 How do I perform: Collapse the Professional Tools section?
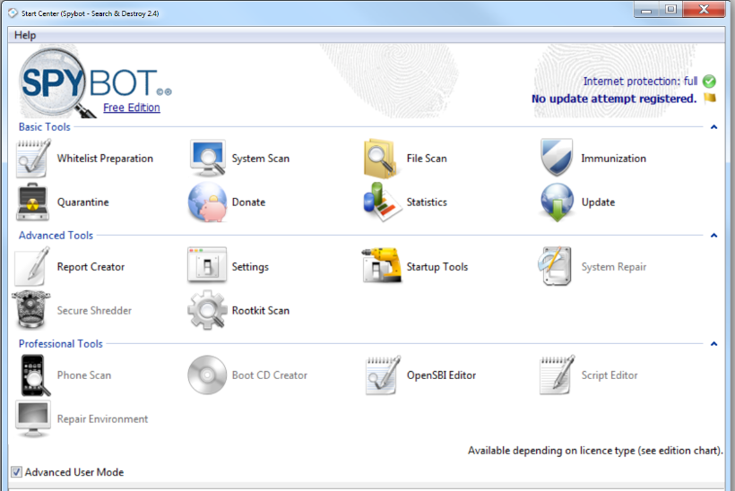tap(713, 344)
